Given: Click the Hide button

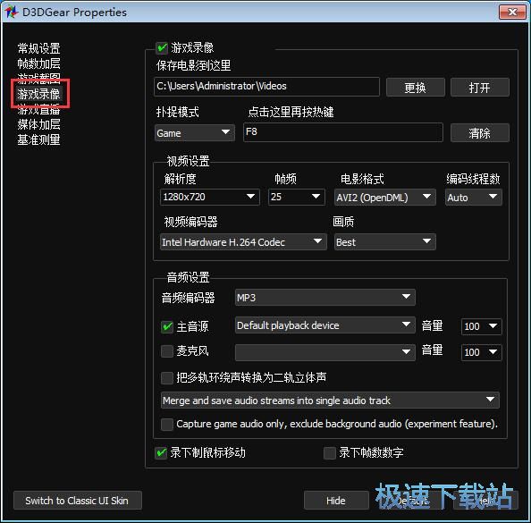Looking at the screenshot, I should (x=336, y=501).
